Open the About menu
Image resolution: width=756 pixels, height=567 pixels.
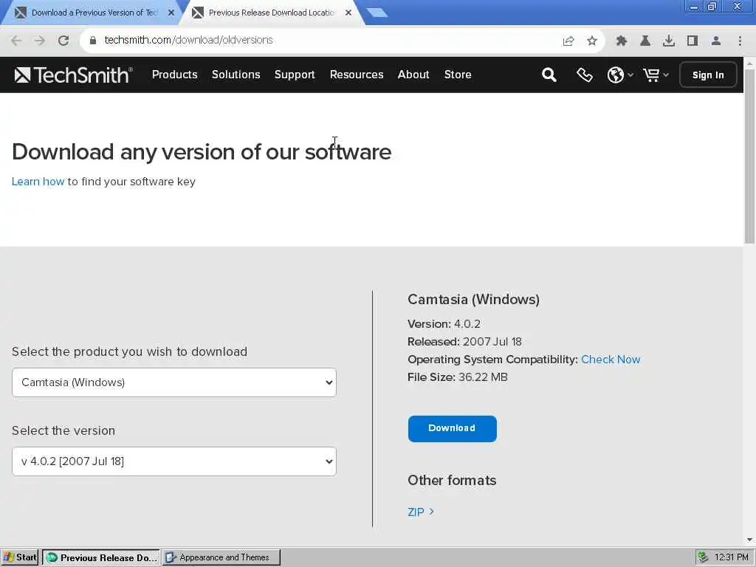pos(413,75)
